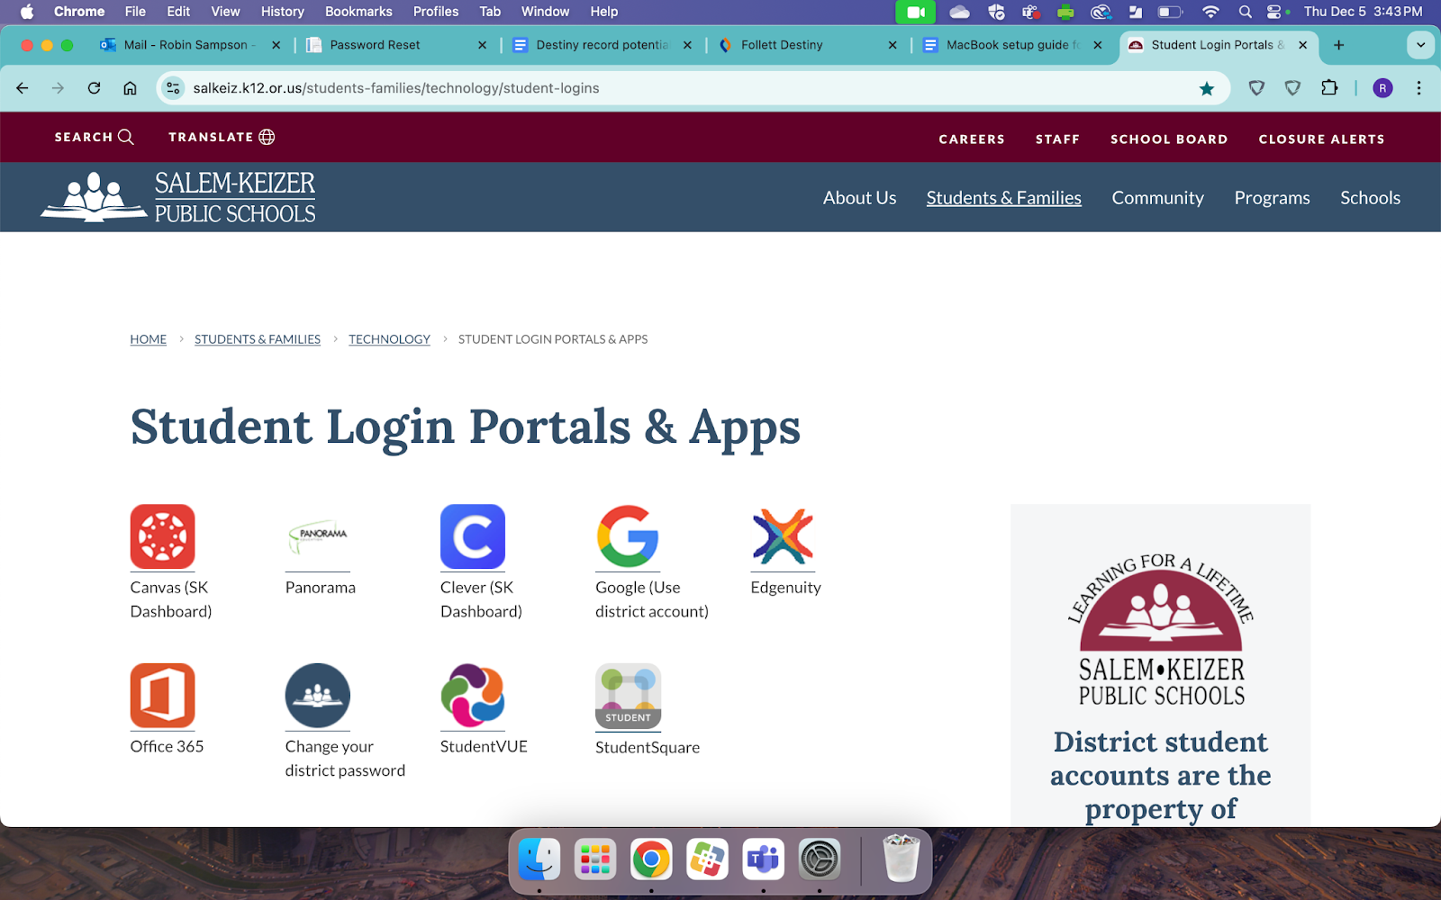The image size is (1441, 900).
Task: Open the STAFF link
Action: click(x=1057, y=139)
